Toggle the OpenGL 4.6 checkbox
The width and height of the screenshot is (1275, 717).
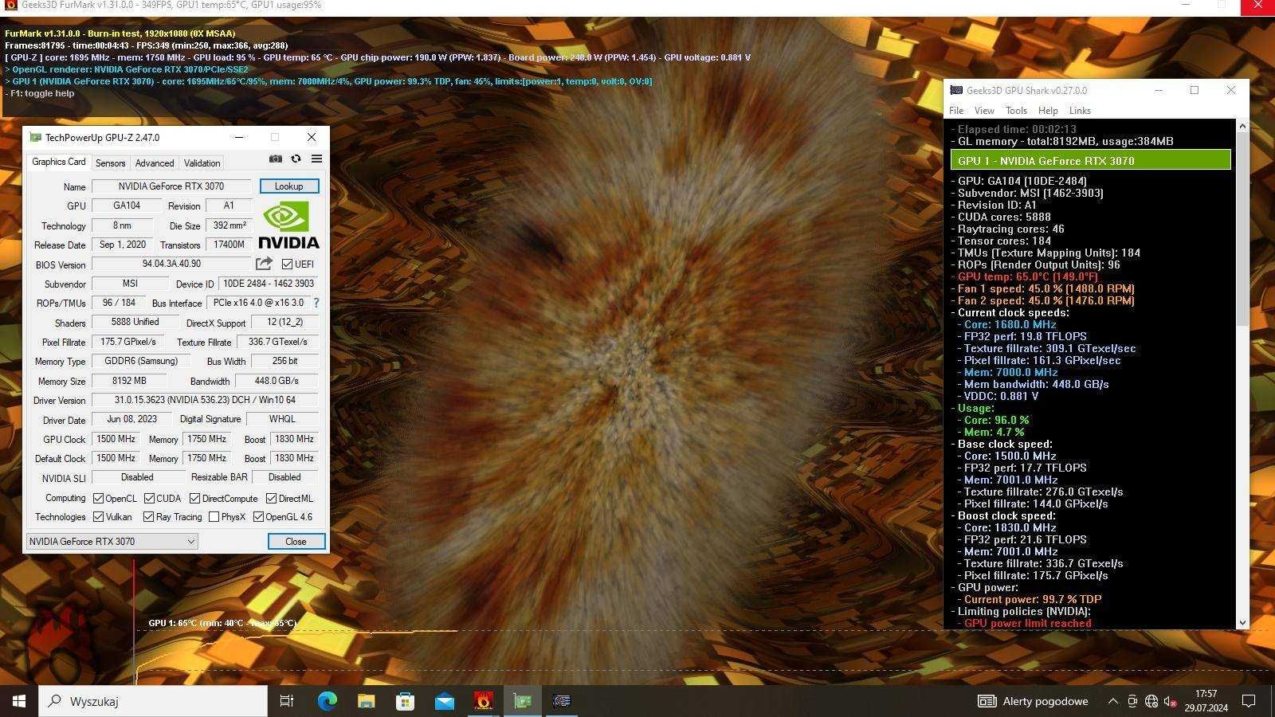[258, 517]
